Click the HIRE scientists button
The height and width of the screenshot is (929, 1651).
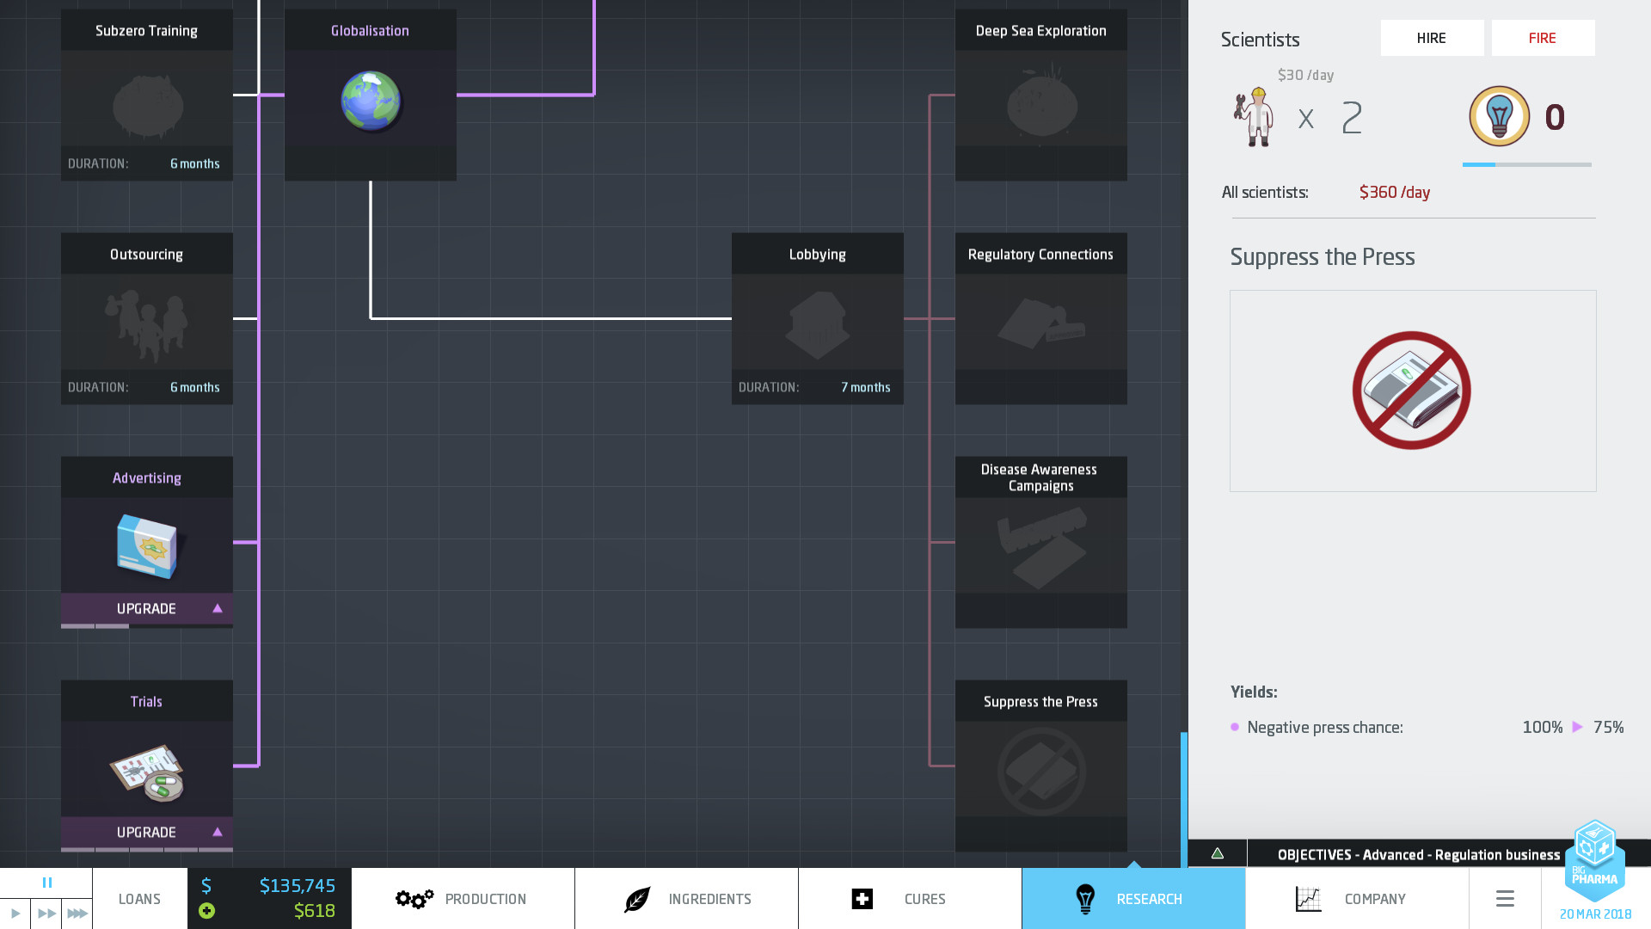[1432, 38]
